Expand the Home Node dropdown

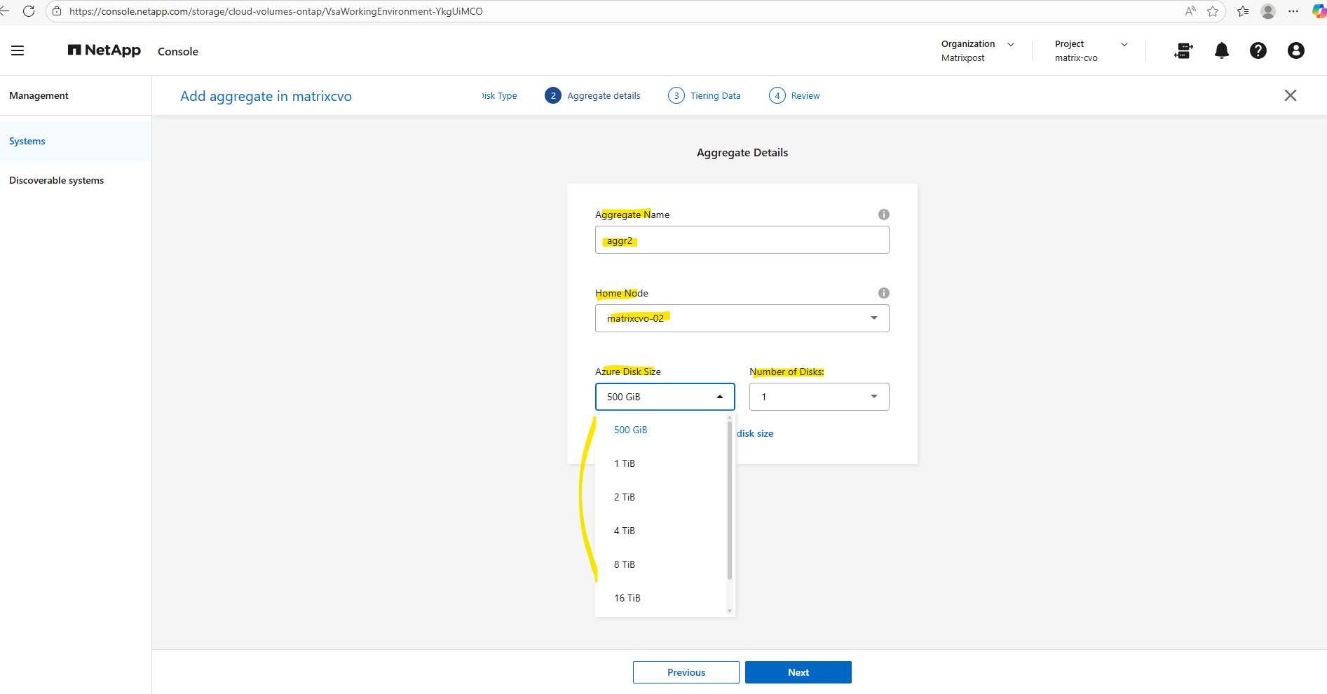tap(742, 318)
